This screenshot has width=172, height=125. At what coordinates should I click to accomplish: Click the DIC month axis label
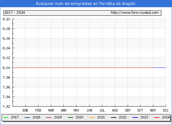coord(166,110)
